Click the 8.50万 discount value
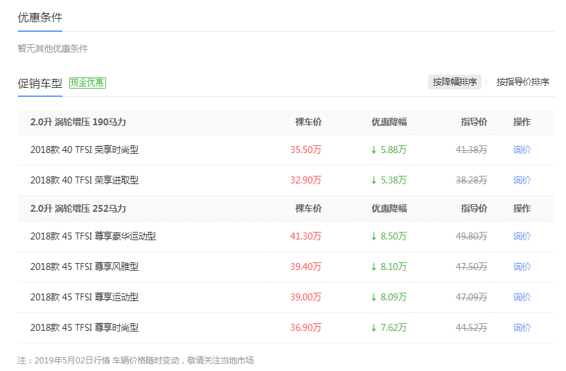 pos(393,236)
